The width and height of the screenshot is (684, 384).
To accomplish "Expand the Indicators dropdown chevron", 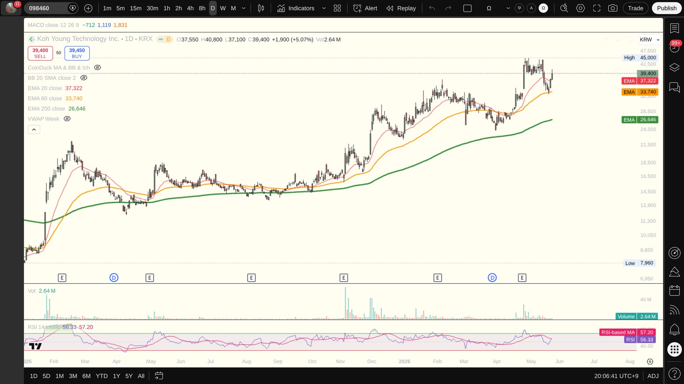I will (x=324, y=8).
